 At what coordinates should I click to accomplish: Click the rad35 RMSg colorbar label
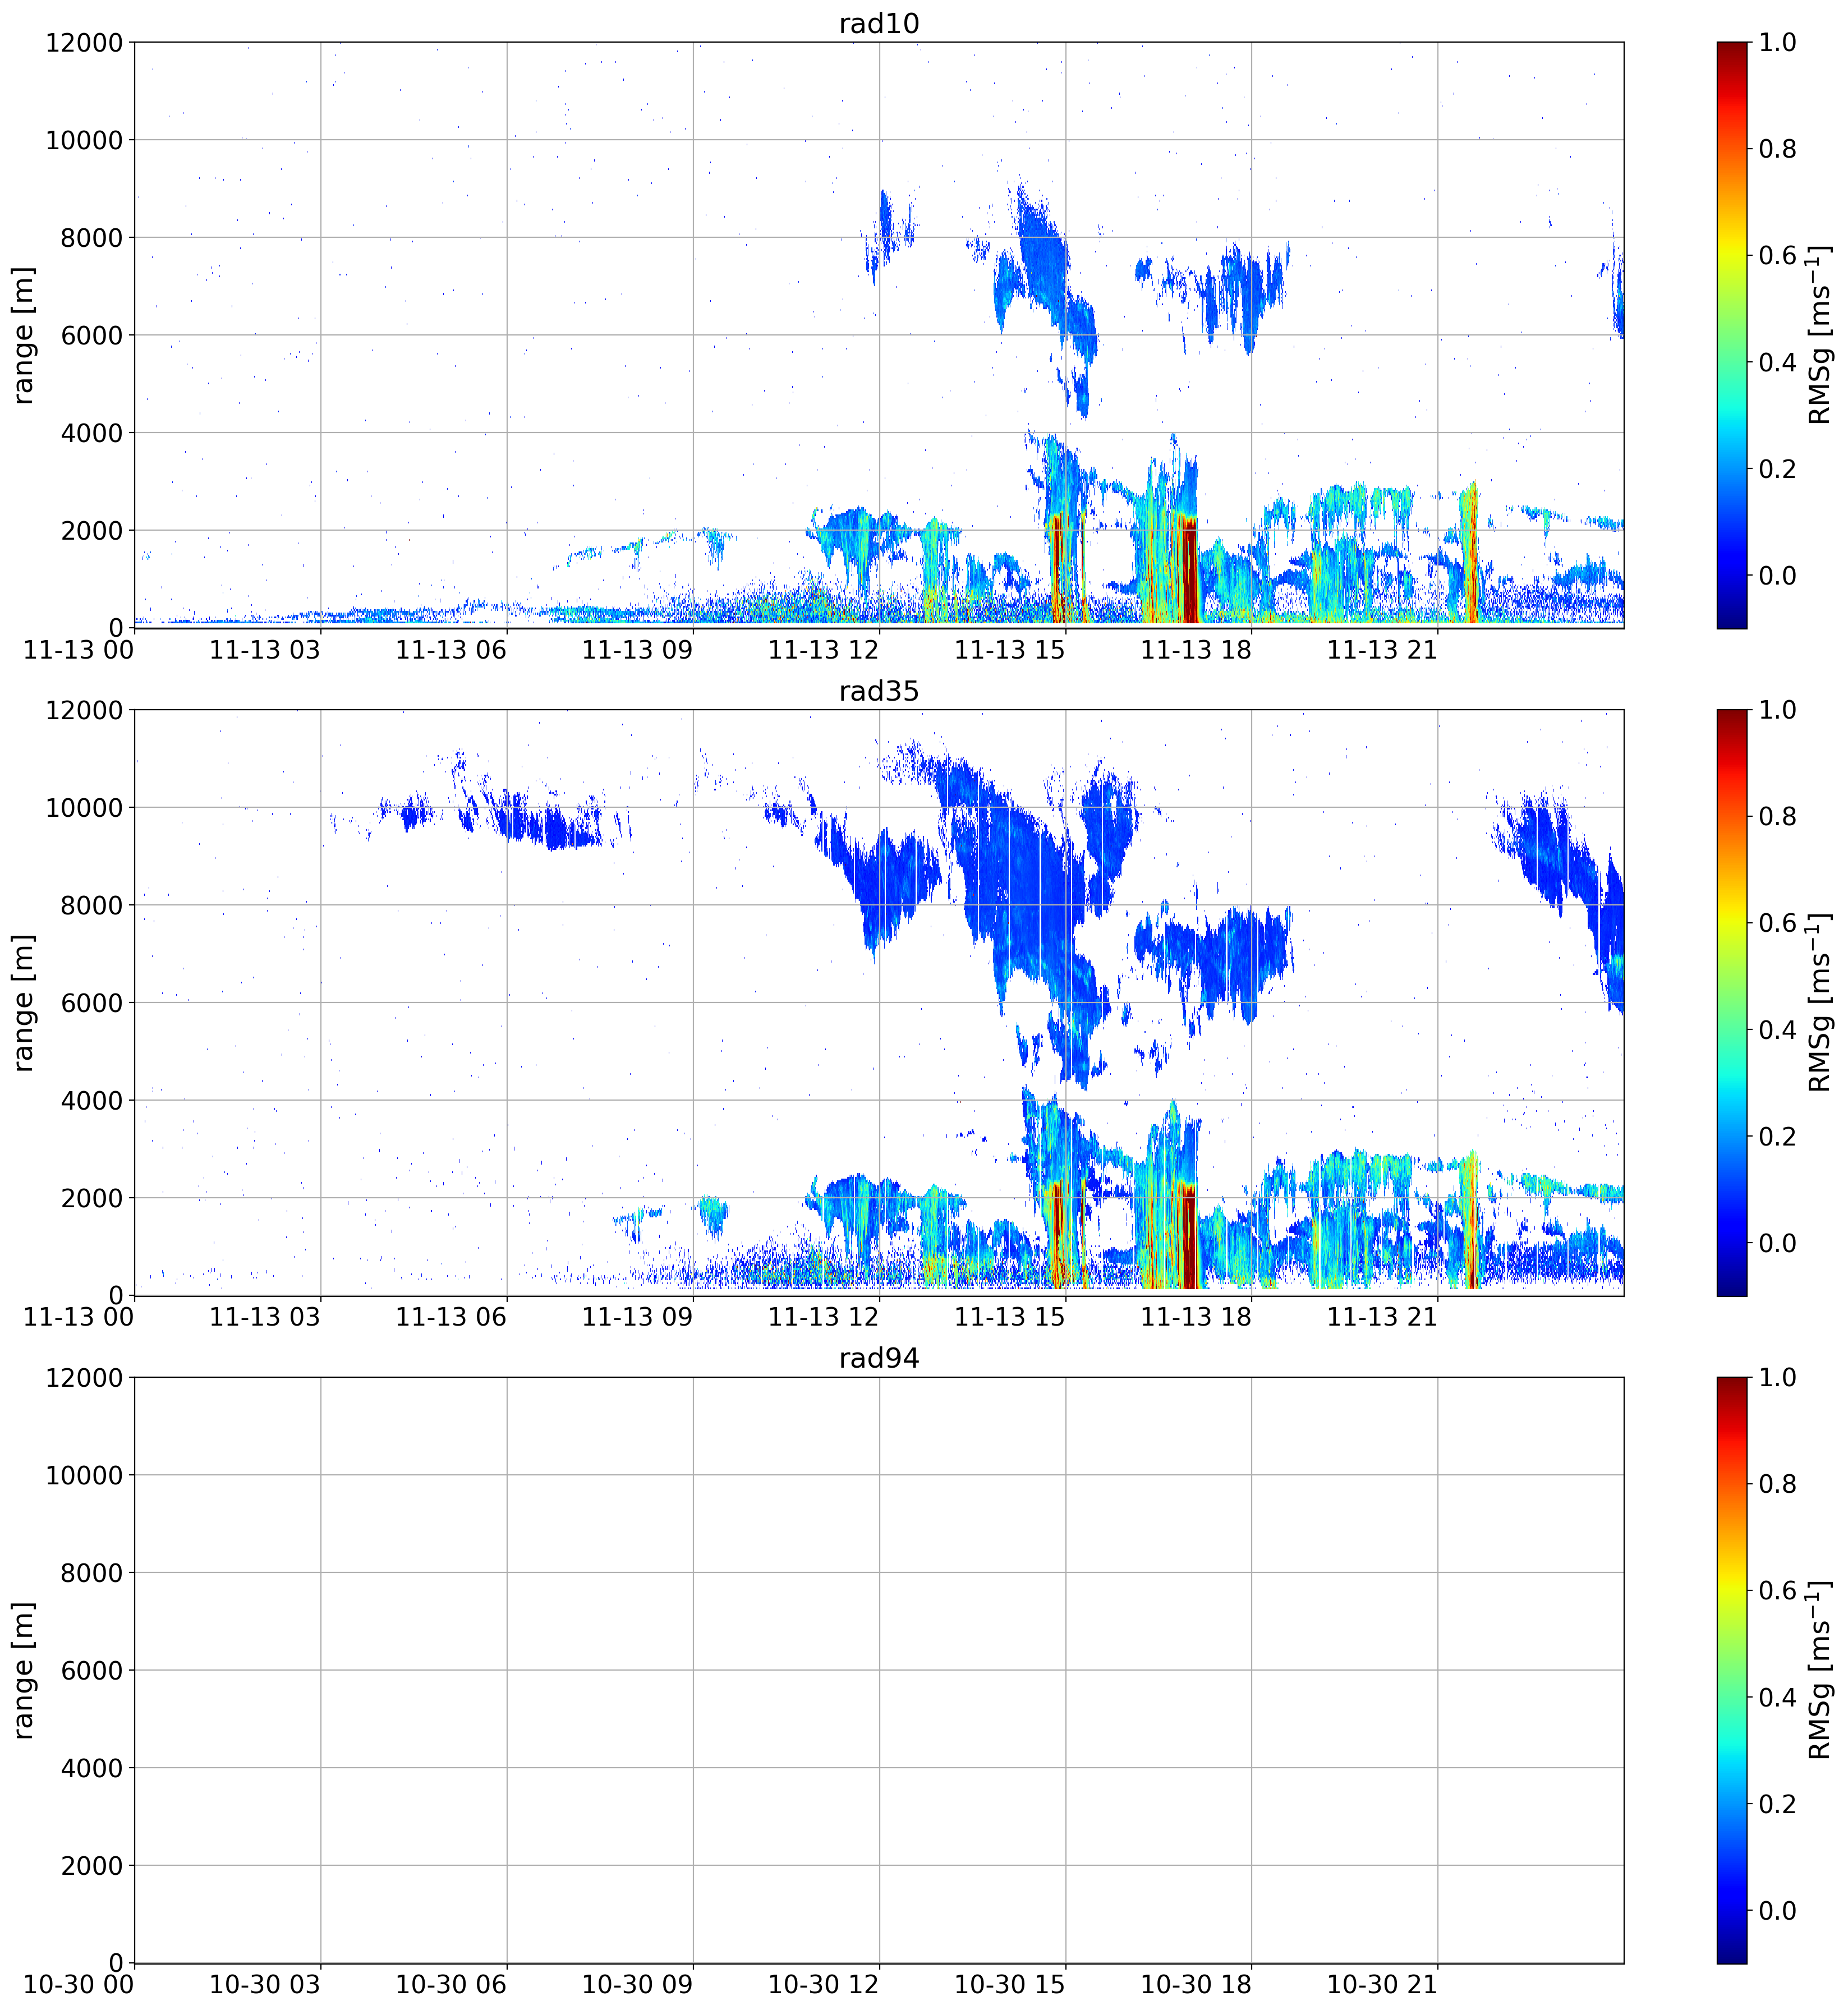(1820, 1002)
